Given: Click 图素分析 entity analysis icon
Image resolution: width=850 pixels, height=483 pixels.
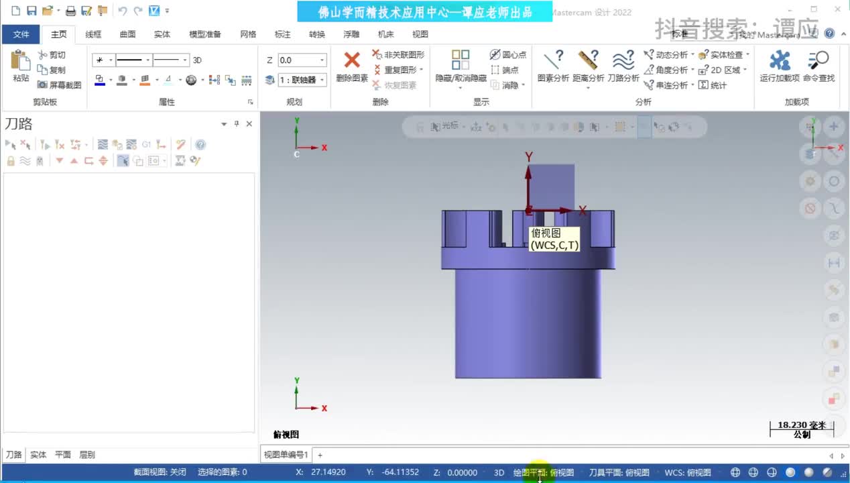Looking at the screenshot, I should [553, 60].
